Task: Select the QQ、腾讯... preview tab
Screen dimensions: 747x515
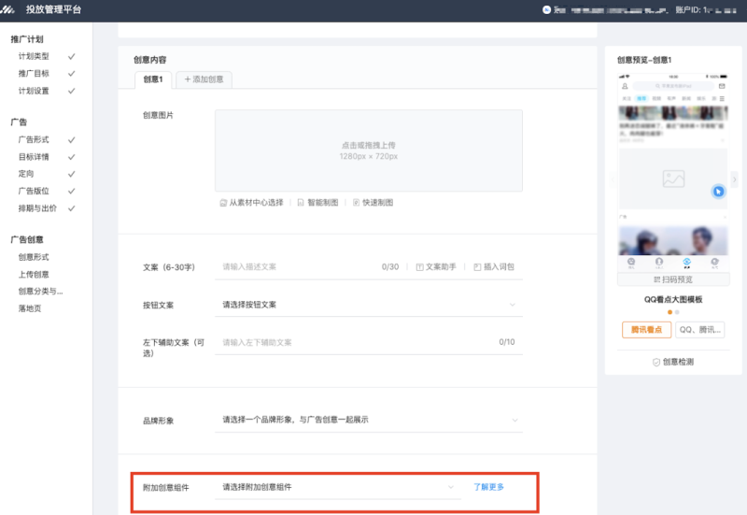Action: point(699,330)
